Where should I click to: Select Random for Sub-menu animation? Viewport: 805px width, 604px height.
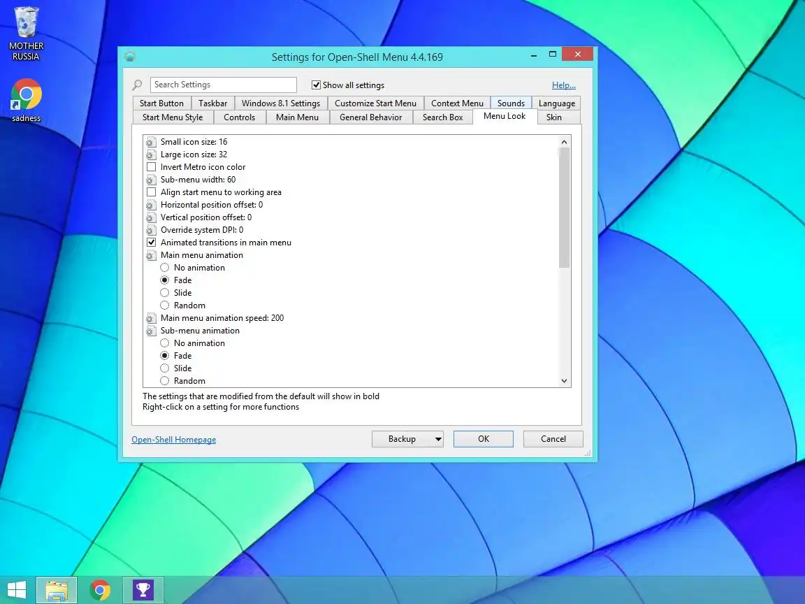coord(164,380)
